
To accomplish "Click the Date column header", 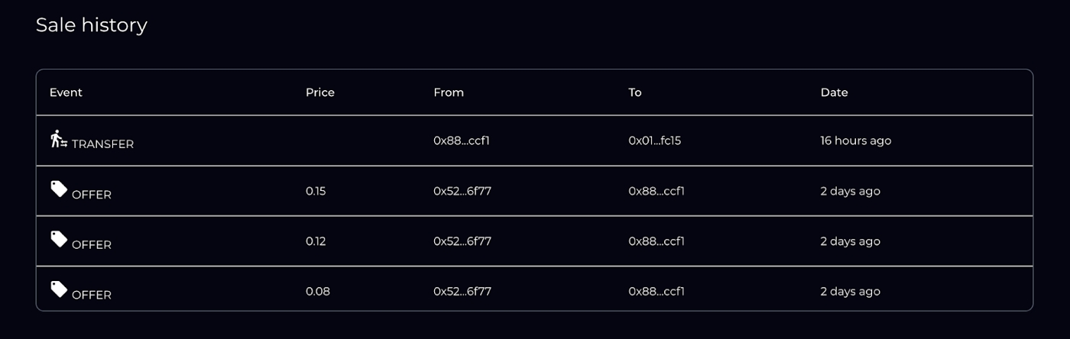I will click(835, 92).
